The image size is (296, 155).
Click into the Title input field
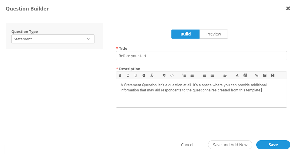click(201, 56)
